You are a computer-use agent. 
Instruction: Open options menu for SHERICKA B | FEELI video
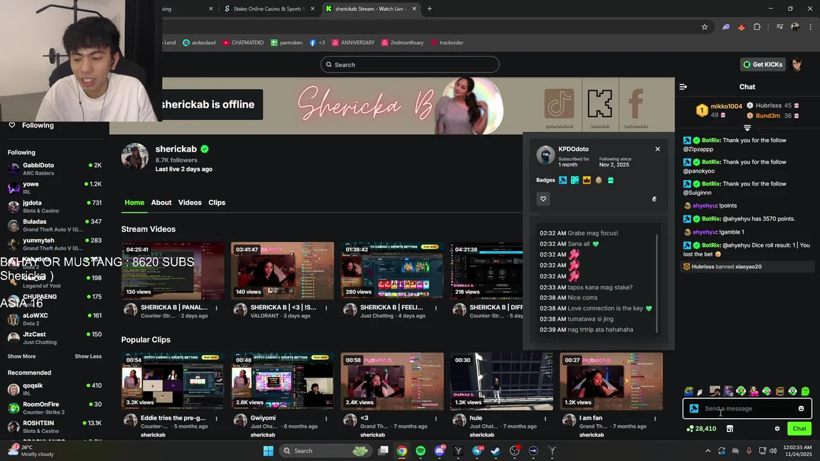pyautogui.click(x=436, y=308)
